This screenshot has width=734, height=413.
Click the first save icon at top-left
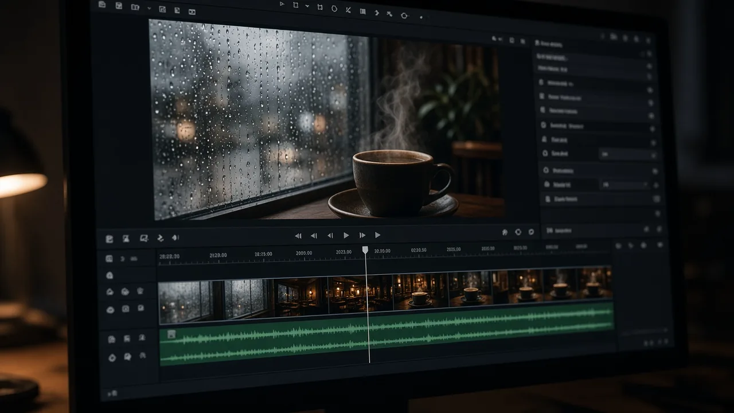click(x=103, y=5)
